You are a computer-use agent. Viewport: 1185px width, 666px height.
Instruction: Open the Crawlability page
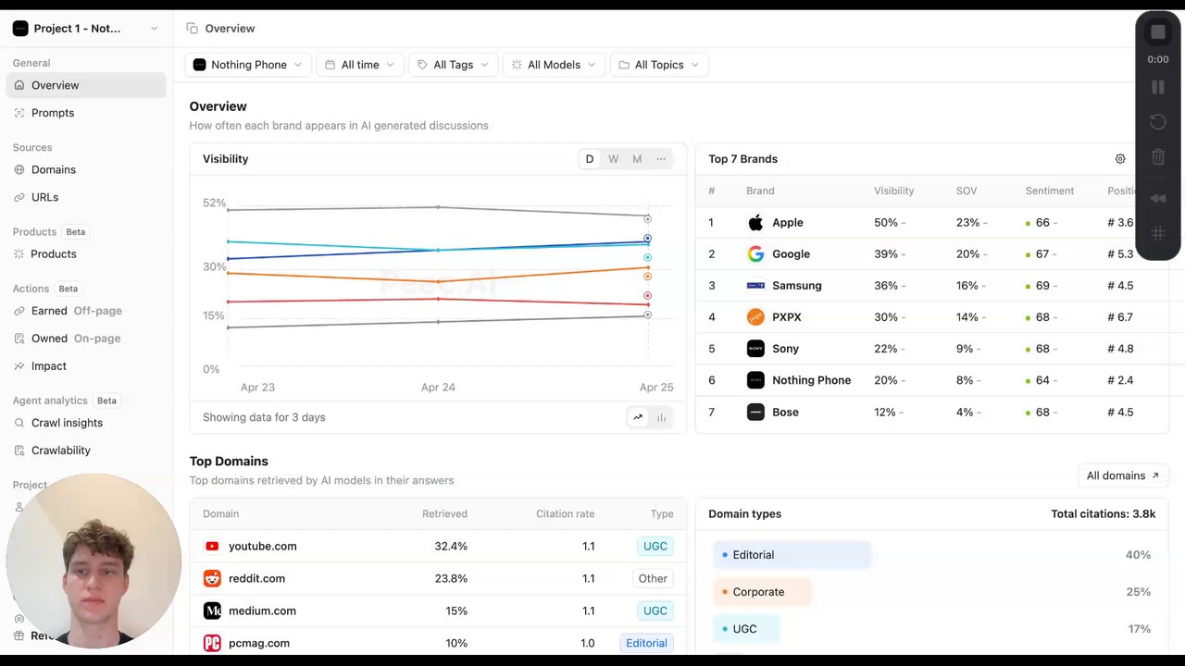tap(86, 450)
